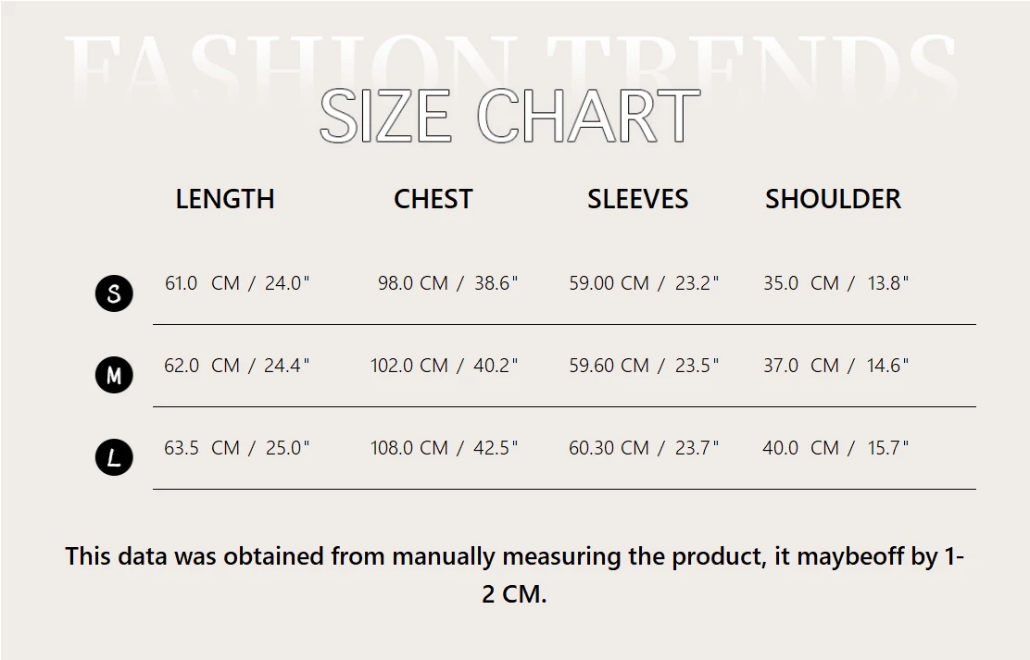Click the S size badge icon

click(114, 293)
